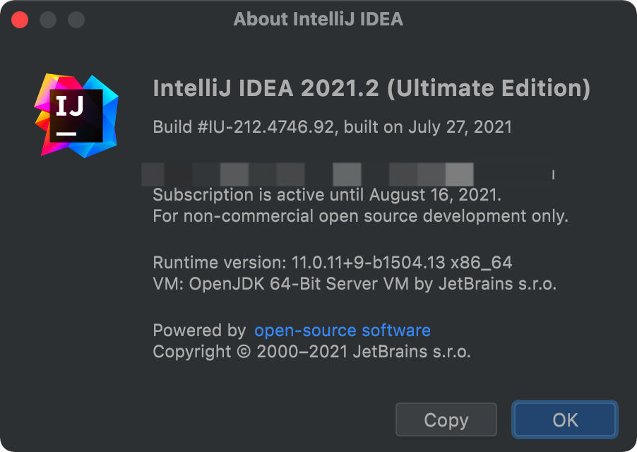Click the Runtime version 11.0.11+9-b1504.13 line
The height and width of the screenshot is (452, 637).
point(333,263)
